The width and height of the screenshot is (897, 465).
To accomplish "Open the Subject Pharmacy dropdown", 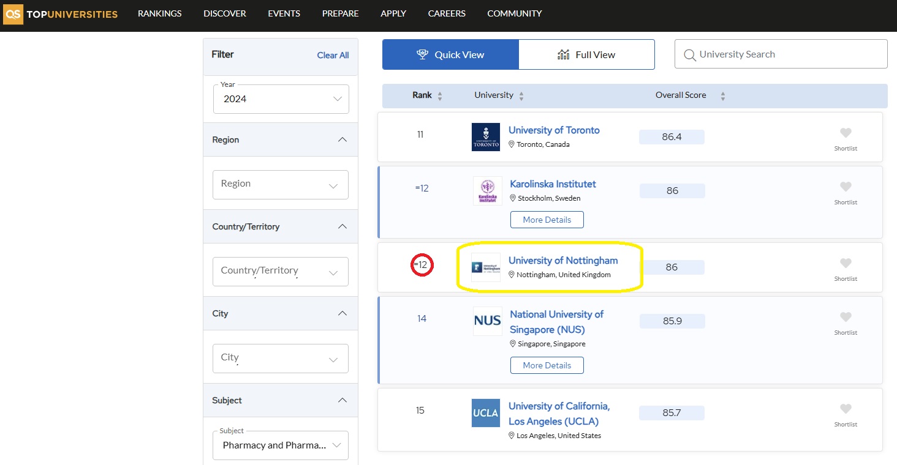I will 281,445.
